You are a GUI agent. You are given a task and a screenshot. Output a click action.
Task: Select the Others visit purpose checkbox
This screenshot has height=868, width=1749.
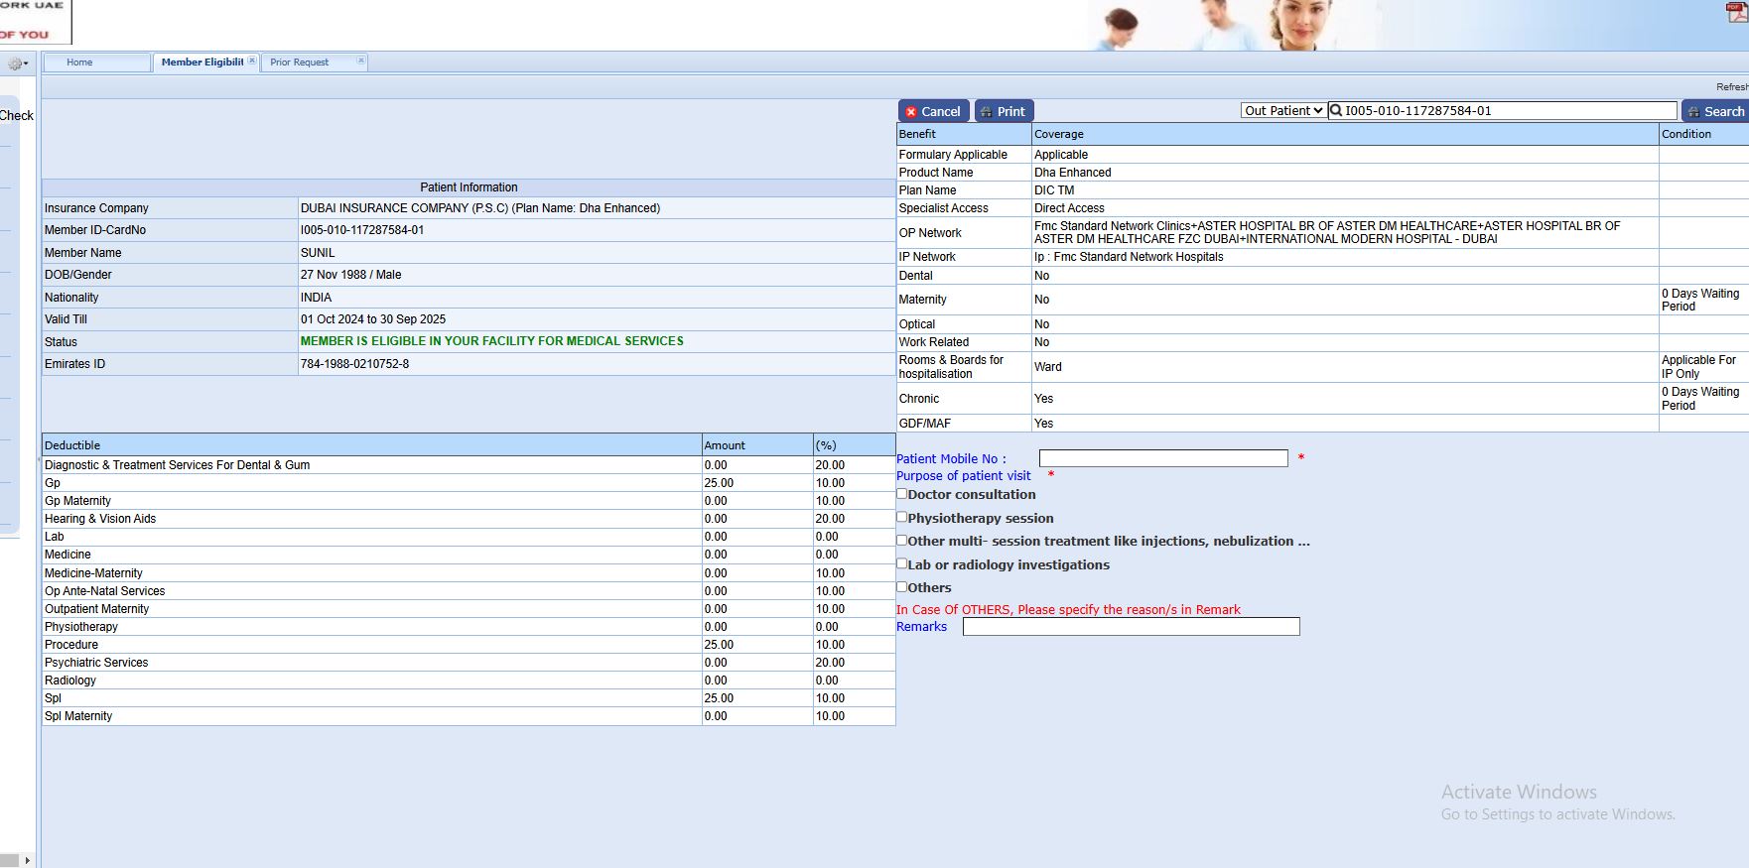[x=902, y=586]
